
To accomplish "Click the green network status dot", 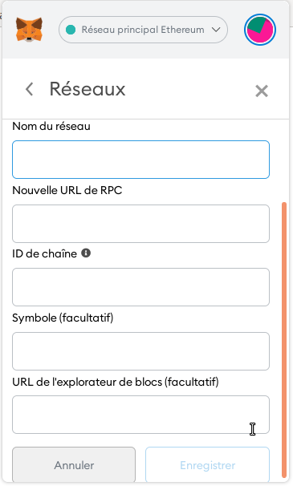I will click(x=71, y=30).
